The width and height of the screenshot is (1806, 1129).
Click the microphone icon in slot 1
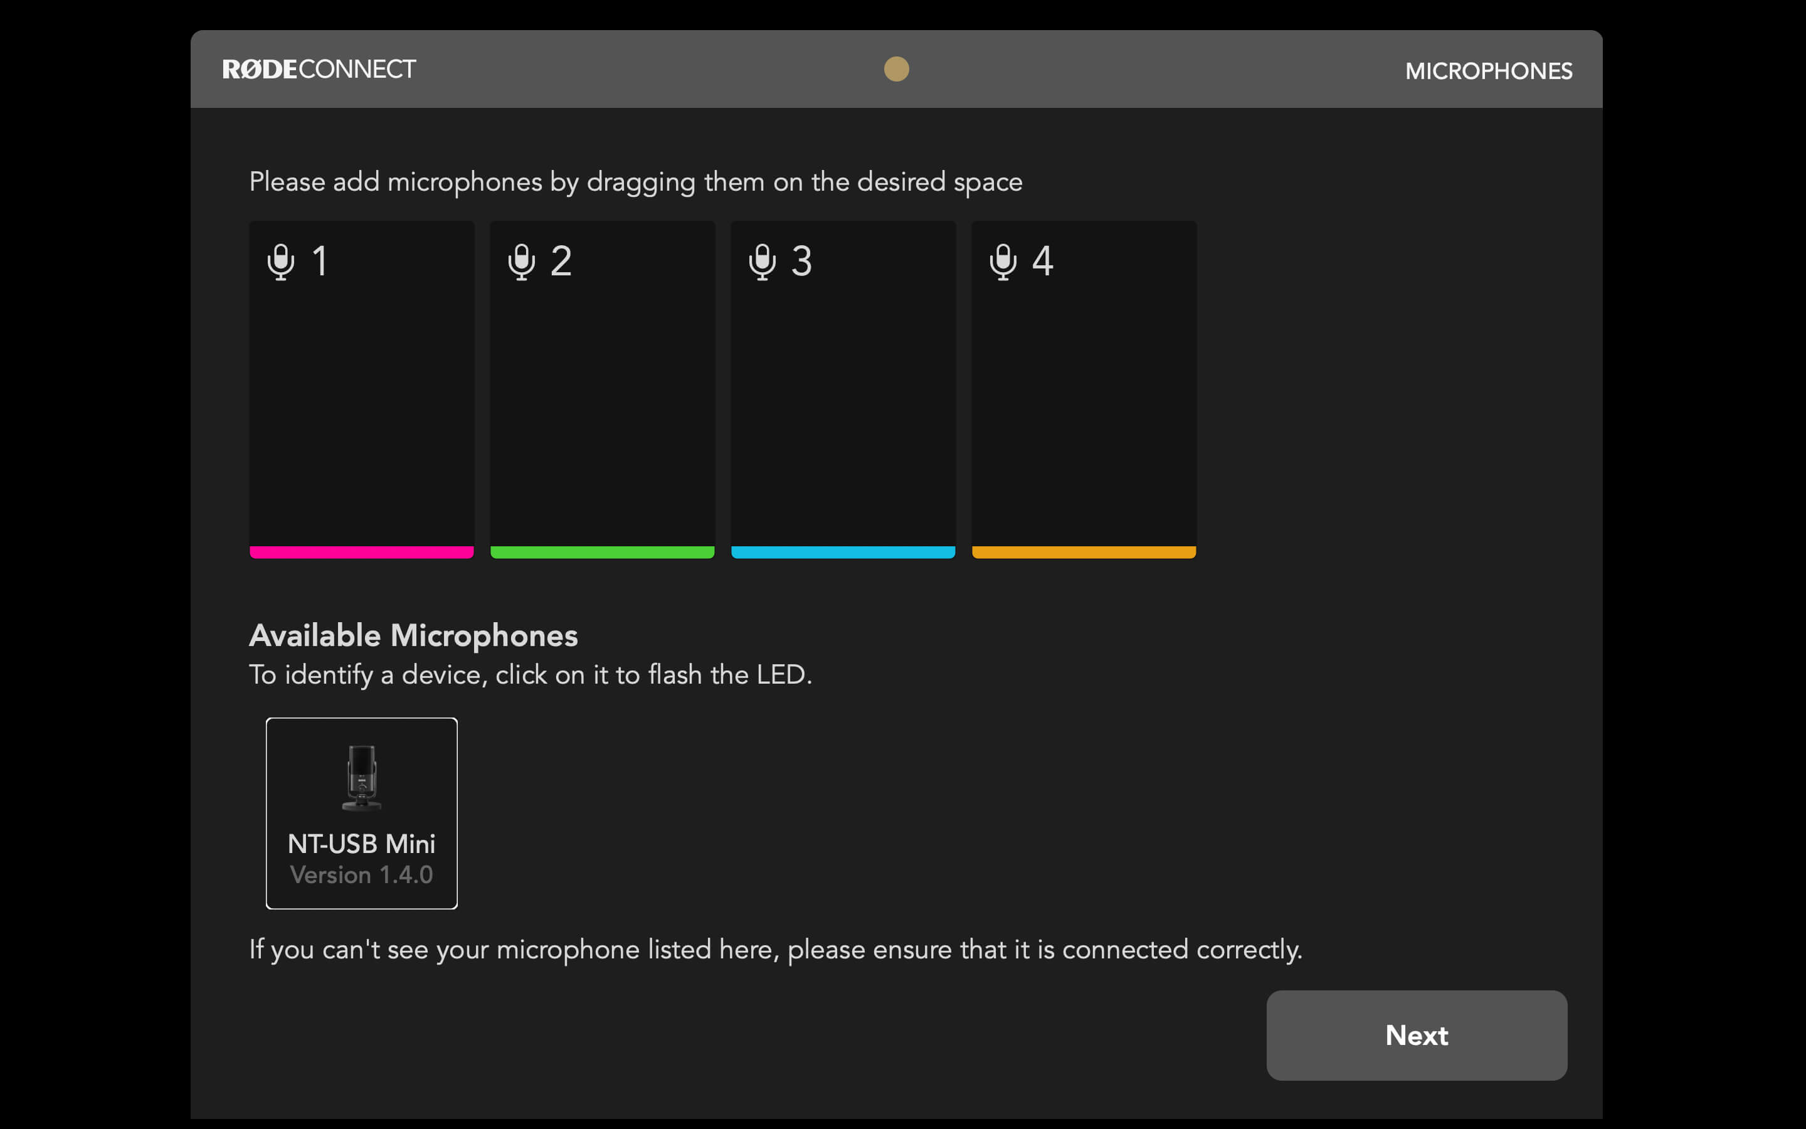click(280, 262)
